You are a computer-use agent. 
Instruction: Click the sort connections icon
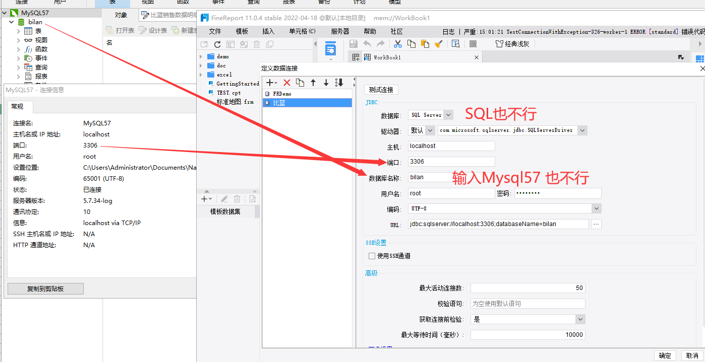point(339,83)
